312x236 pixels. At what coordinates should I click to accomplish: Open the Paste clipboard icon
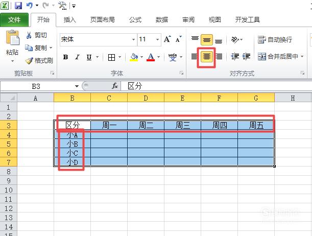pyautogui.click(x=12, y=37)
